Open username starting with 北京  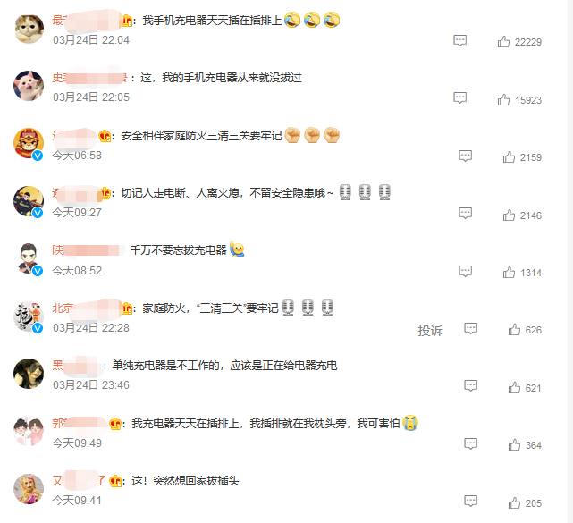pos(87,308)
